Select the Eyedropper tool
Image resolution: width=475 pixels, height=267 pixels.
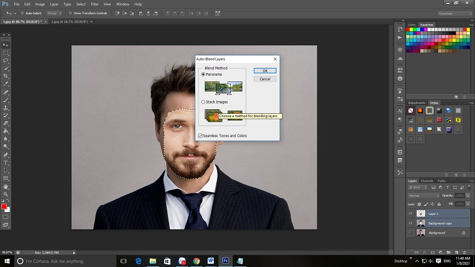[6, 84]
